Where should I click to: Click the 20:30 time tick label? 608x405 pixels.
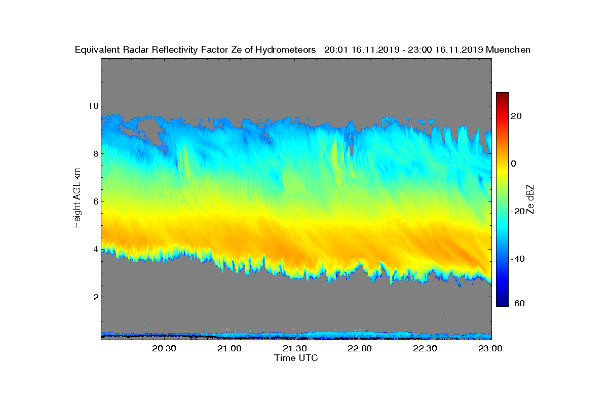[164, 349]
